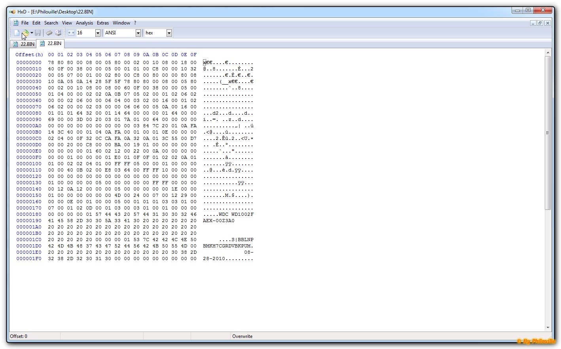
Task: Switch to the first 22.BIN tab
Action: [24, 44]
